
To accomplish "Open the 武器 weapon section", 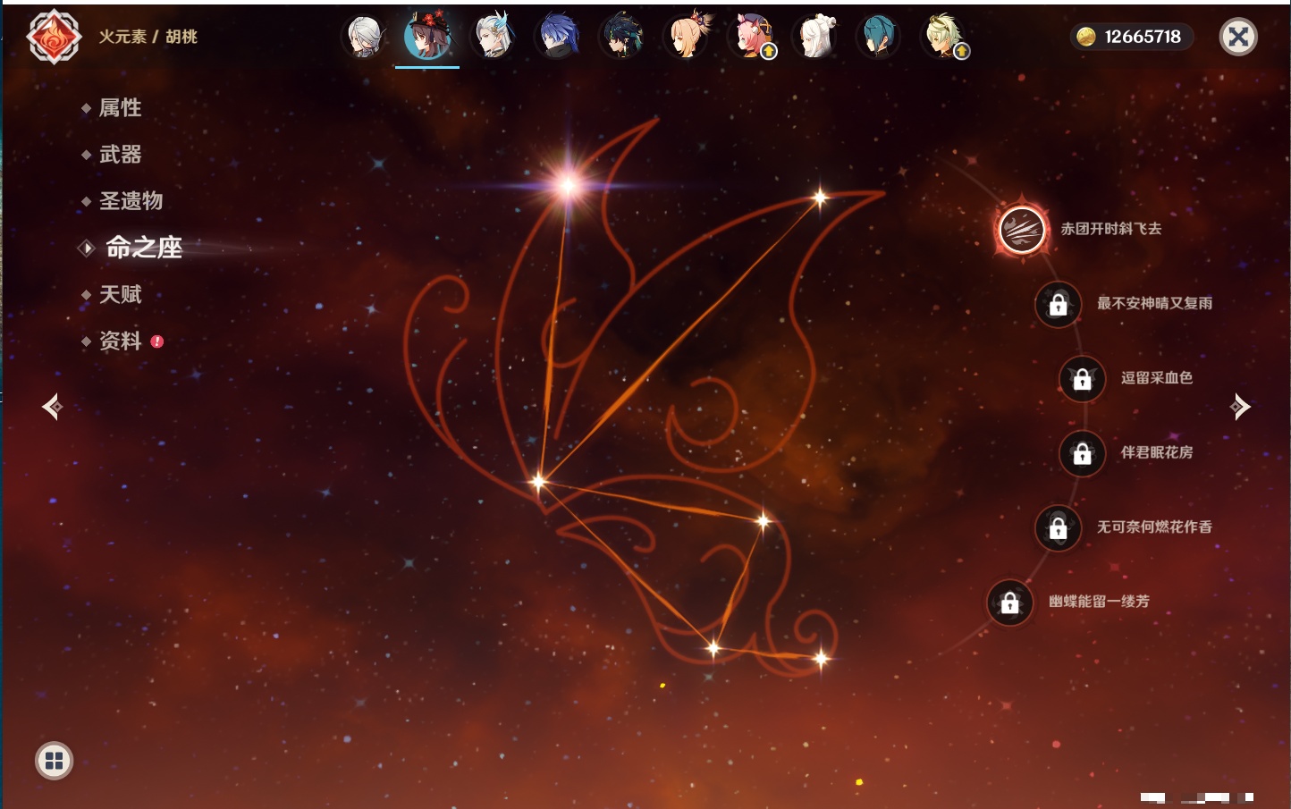I will (x=120, y=155).
